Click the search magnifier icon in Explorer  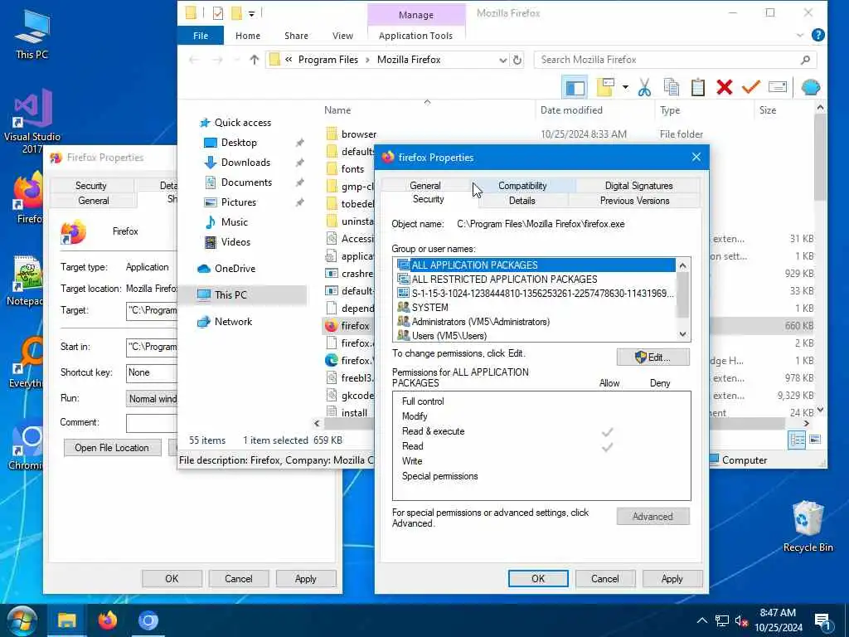tap(805, 60)
